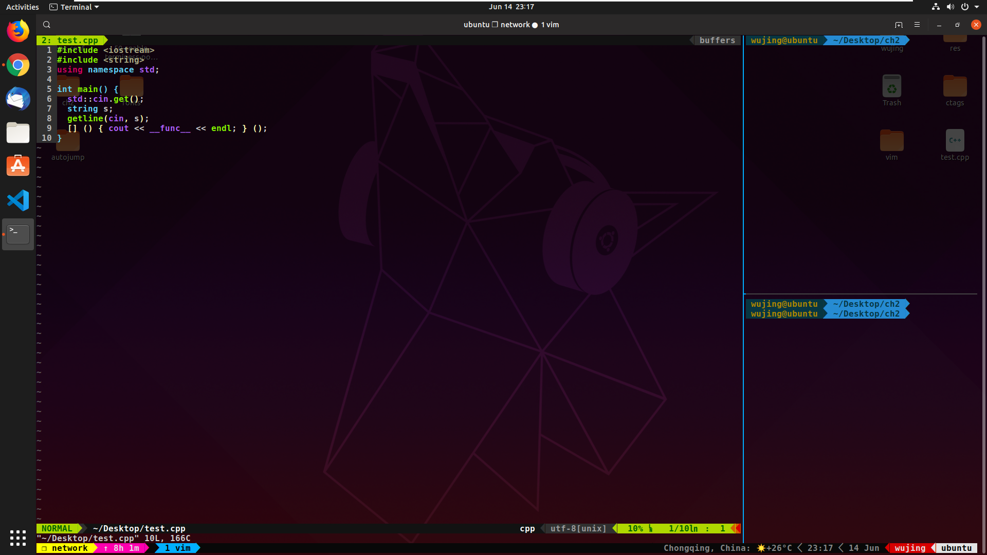Open Firefox from the dock
987x555 pixels.
pyautogui.click(x=18, y=31)
